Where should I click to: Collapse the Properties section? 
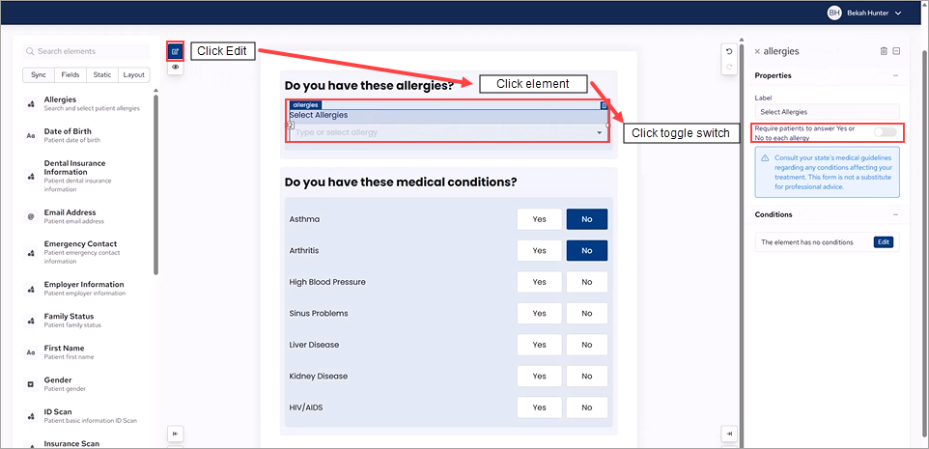(x=895, y=75)
